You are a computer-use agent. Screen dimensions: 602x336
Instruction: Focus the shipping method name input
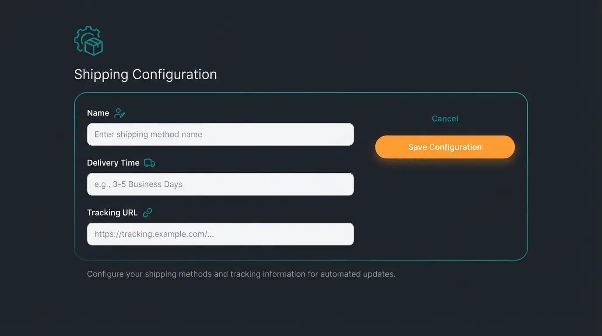pyautogui.click(x=220, y=134)
